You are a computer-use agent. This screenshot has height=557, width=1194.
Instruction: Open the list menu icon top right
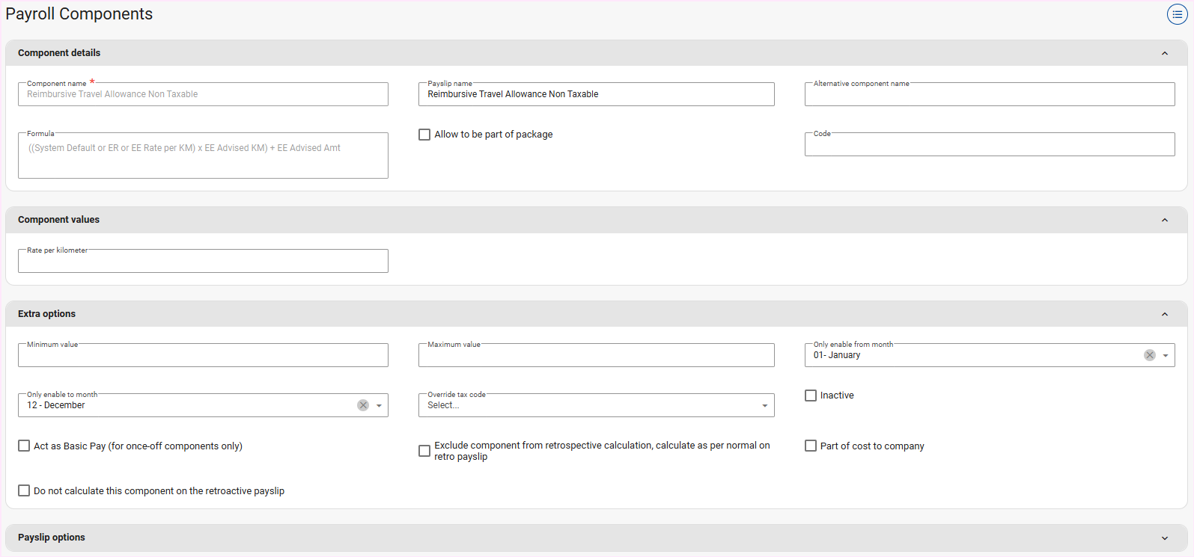click(1177, 14)
